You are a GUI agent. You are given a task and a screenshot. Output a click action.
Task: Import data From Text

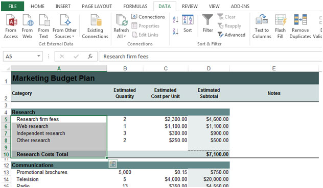43,26
